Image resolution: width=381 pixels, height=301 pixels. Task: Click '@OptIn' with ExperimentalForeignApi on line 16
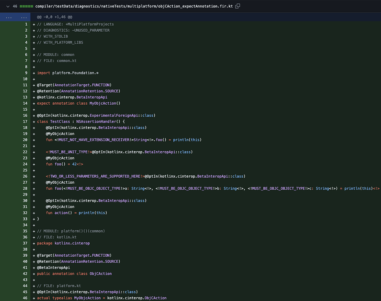click(96, 115)
